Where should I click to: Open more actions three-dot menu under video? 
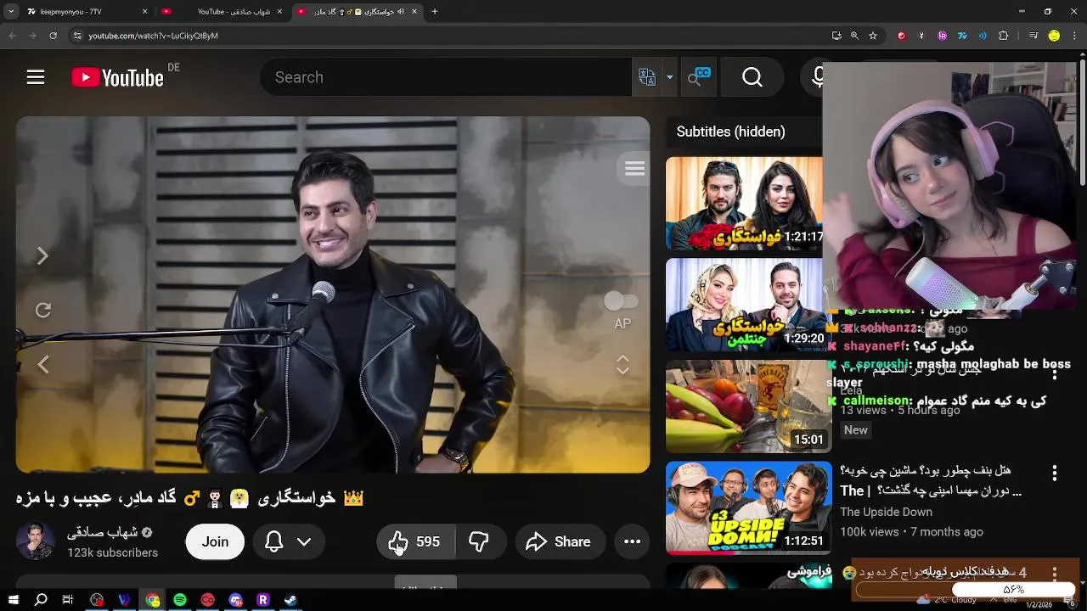point(633,541)
